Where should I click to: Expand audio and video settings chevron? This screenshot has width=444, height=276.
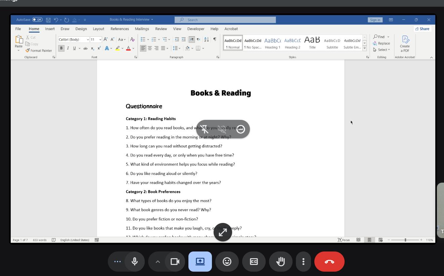point(158,262)
